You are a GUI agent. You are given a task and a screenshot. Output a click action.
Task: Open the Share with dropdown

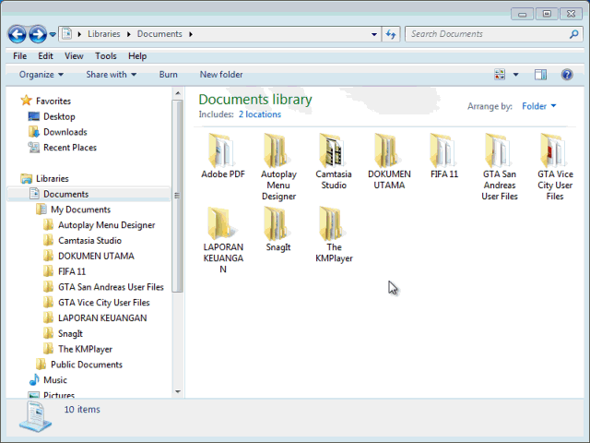[111, 75]
